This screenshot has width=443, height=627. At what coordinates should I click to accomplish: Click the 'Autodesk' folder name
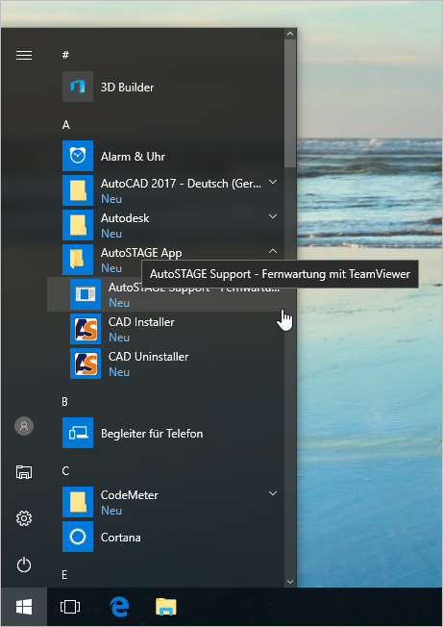point(125,218)
